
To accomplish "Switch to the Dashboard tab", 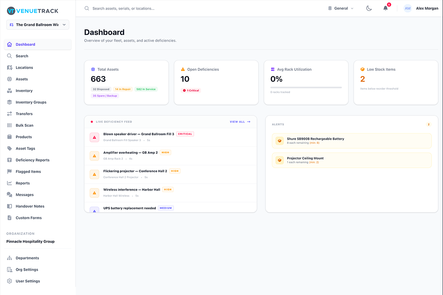I will [25, 44].
